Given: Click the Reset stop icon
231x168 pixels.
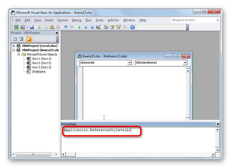Looking at the screenshot, I should [92, 27].
